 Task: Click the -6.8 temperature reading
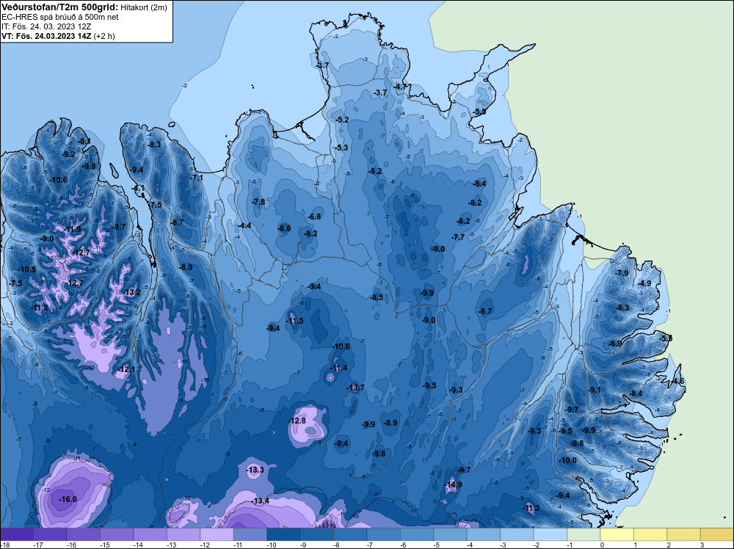click(315, 217)
